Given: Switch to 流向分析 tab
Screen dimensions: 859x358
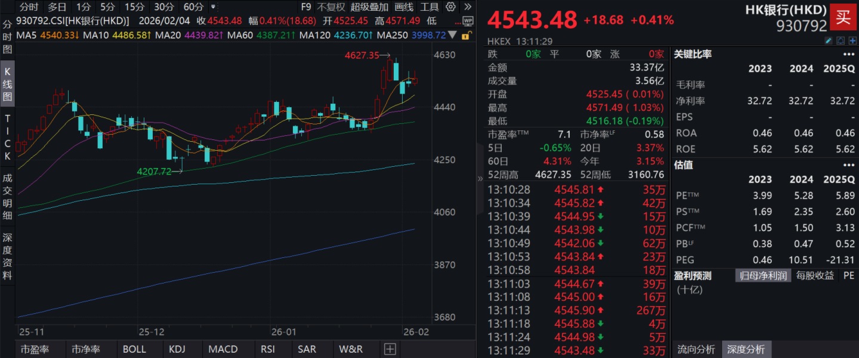Looking at the screenshot, I should (x=696, y=350).
